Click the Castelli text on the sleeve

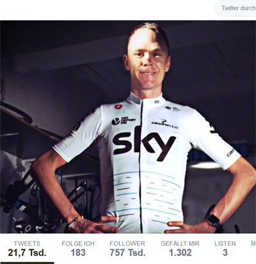click(230, 153)
